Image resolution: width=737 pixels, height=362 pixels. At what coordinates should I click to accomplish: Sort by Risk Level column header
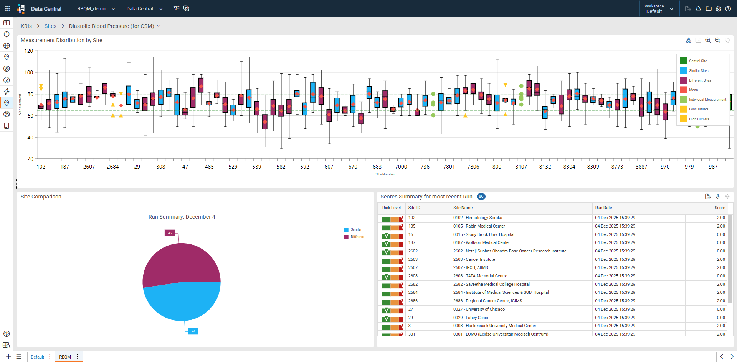pyautogui.click(x=391, y=208)
